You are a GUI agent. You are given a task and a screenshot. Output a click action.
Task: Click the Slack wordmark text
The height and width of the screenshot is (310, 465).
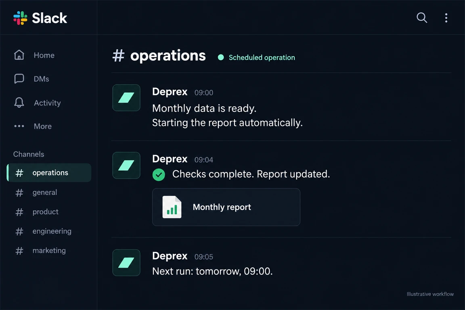tap(50, 18)
